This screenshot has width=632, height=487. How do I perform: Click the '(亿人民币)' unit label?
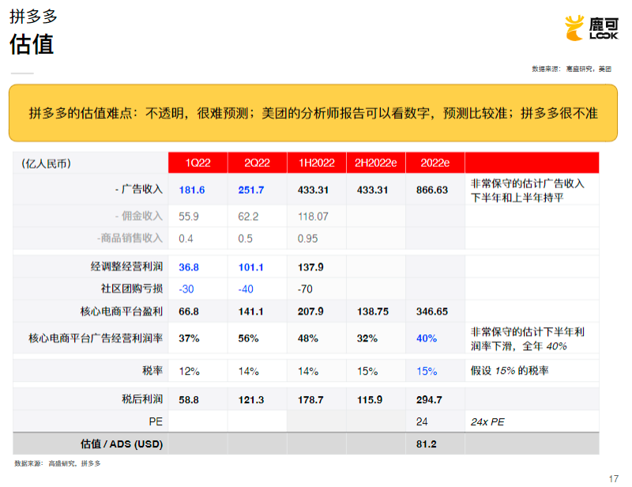[x=47, y=164]
